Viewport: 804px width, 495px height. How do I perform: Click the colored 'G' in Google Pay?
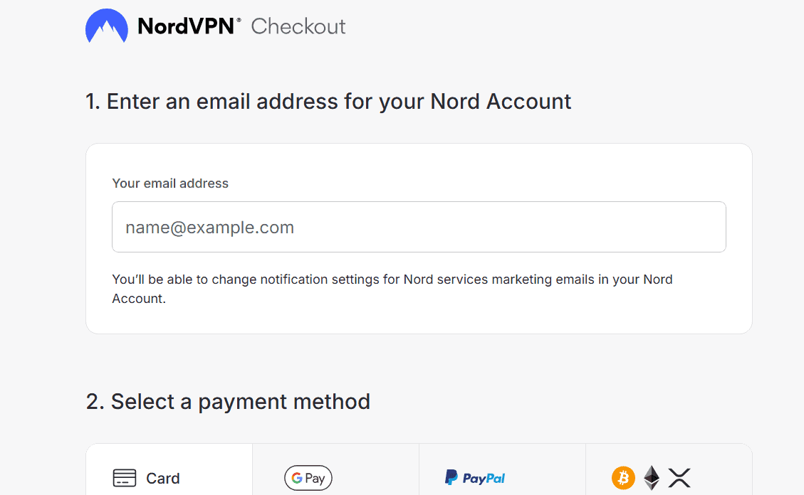(x=296, y=479)
